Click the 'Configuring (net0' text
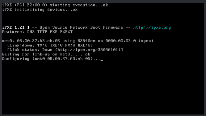Image resolution: width=206 pixels, height=116 pixels. [23, 59]
